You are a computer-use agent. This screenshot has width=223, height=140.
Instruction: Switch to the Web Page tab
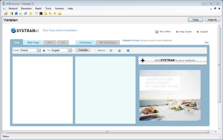[x=33, y=42]
